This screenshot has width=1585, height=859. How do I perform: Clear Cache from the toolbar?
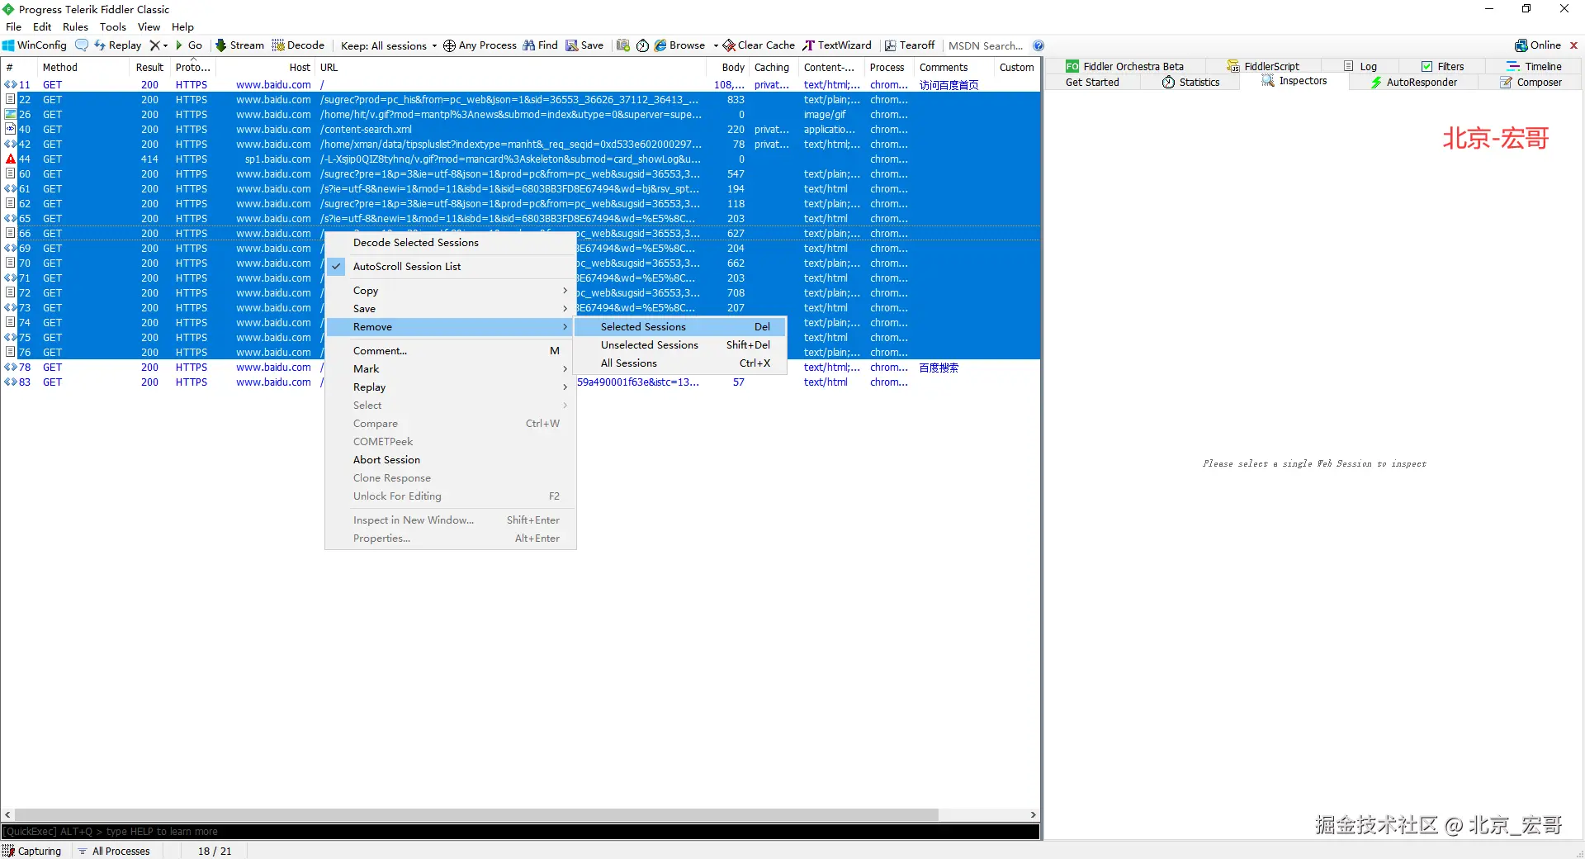click(759, 45)
